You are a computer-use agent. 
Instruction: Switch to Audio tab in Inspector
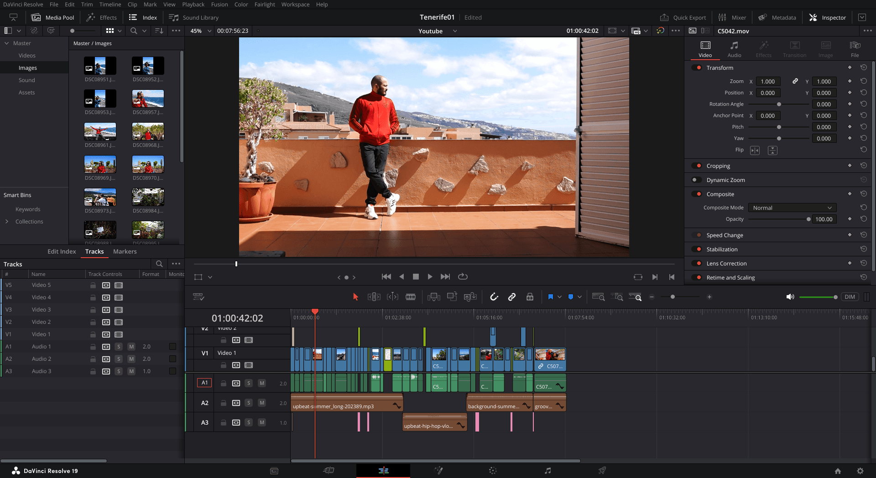click(734, 49)
